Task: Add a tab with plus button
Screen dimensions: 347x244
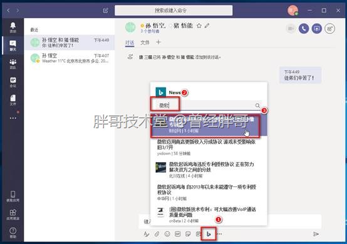Action: [158, 42]
